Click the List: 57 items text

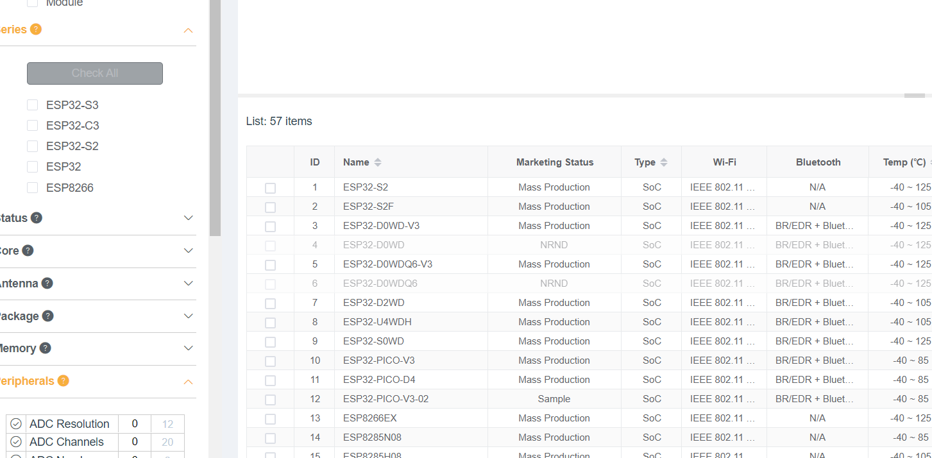[x=279, y=121]
